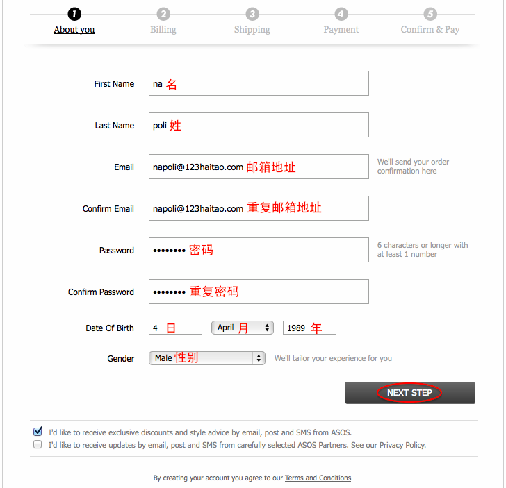Viewport: 506px width, 488px height.
Task: Enable updates from ASOS Partners checkbox
Action: coord(38,445)
